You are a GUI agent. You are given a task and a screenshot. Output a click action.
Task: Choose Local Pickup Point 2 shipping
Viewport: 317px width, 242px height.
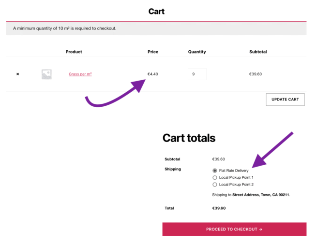[x=215, y=185]
